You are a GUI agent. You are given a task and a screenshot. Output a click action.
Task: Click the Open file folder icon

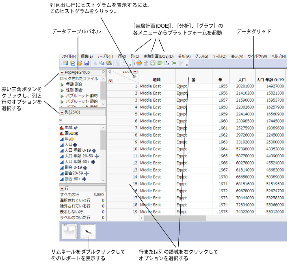[80, 63]
